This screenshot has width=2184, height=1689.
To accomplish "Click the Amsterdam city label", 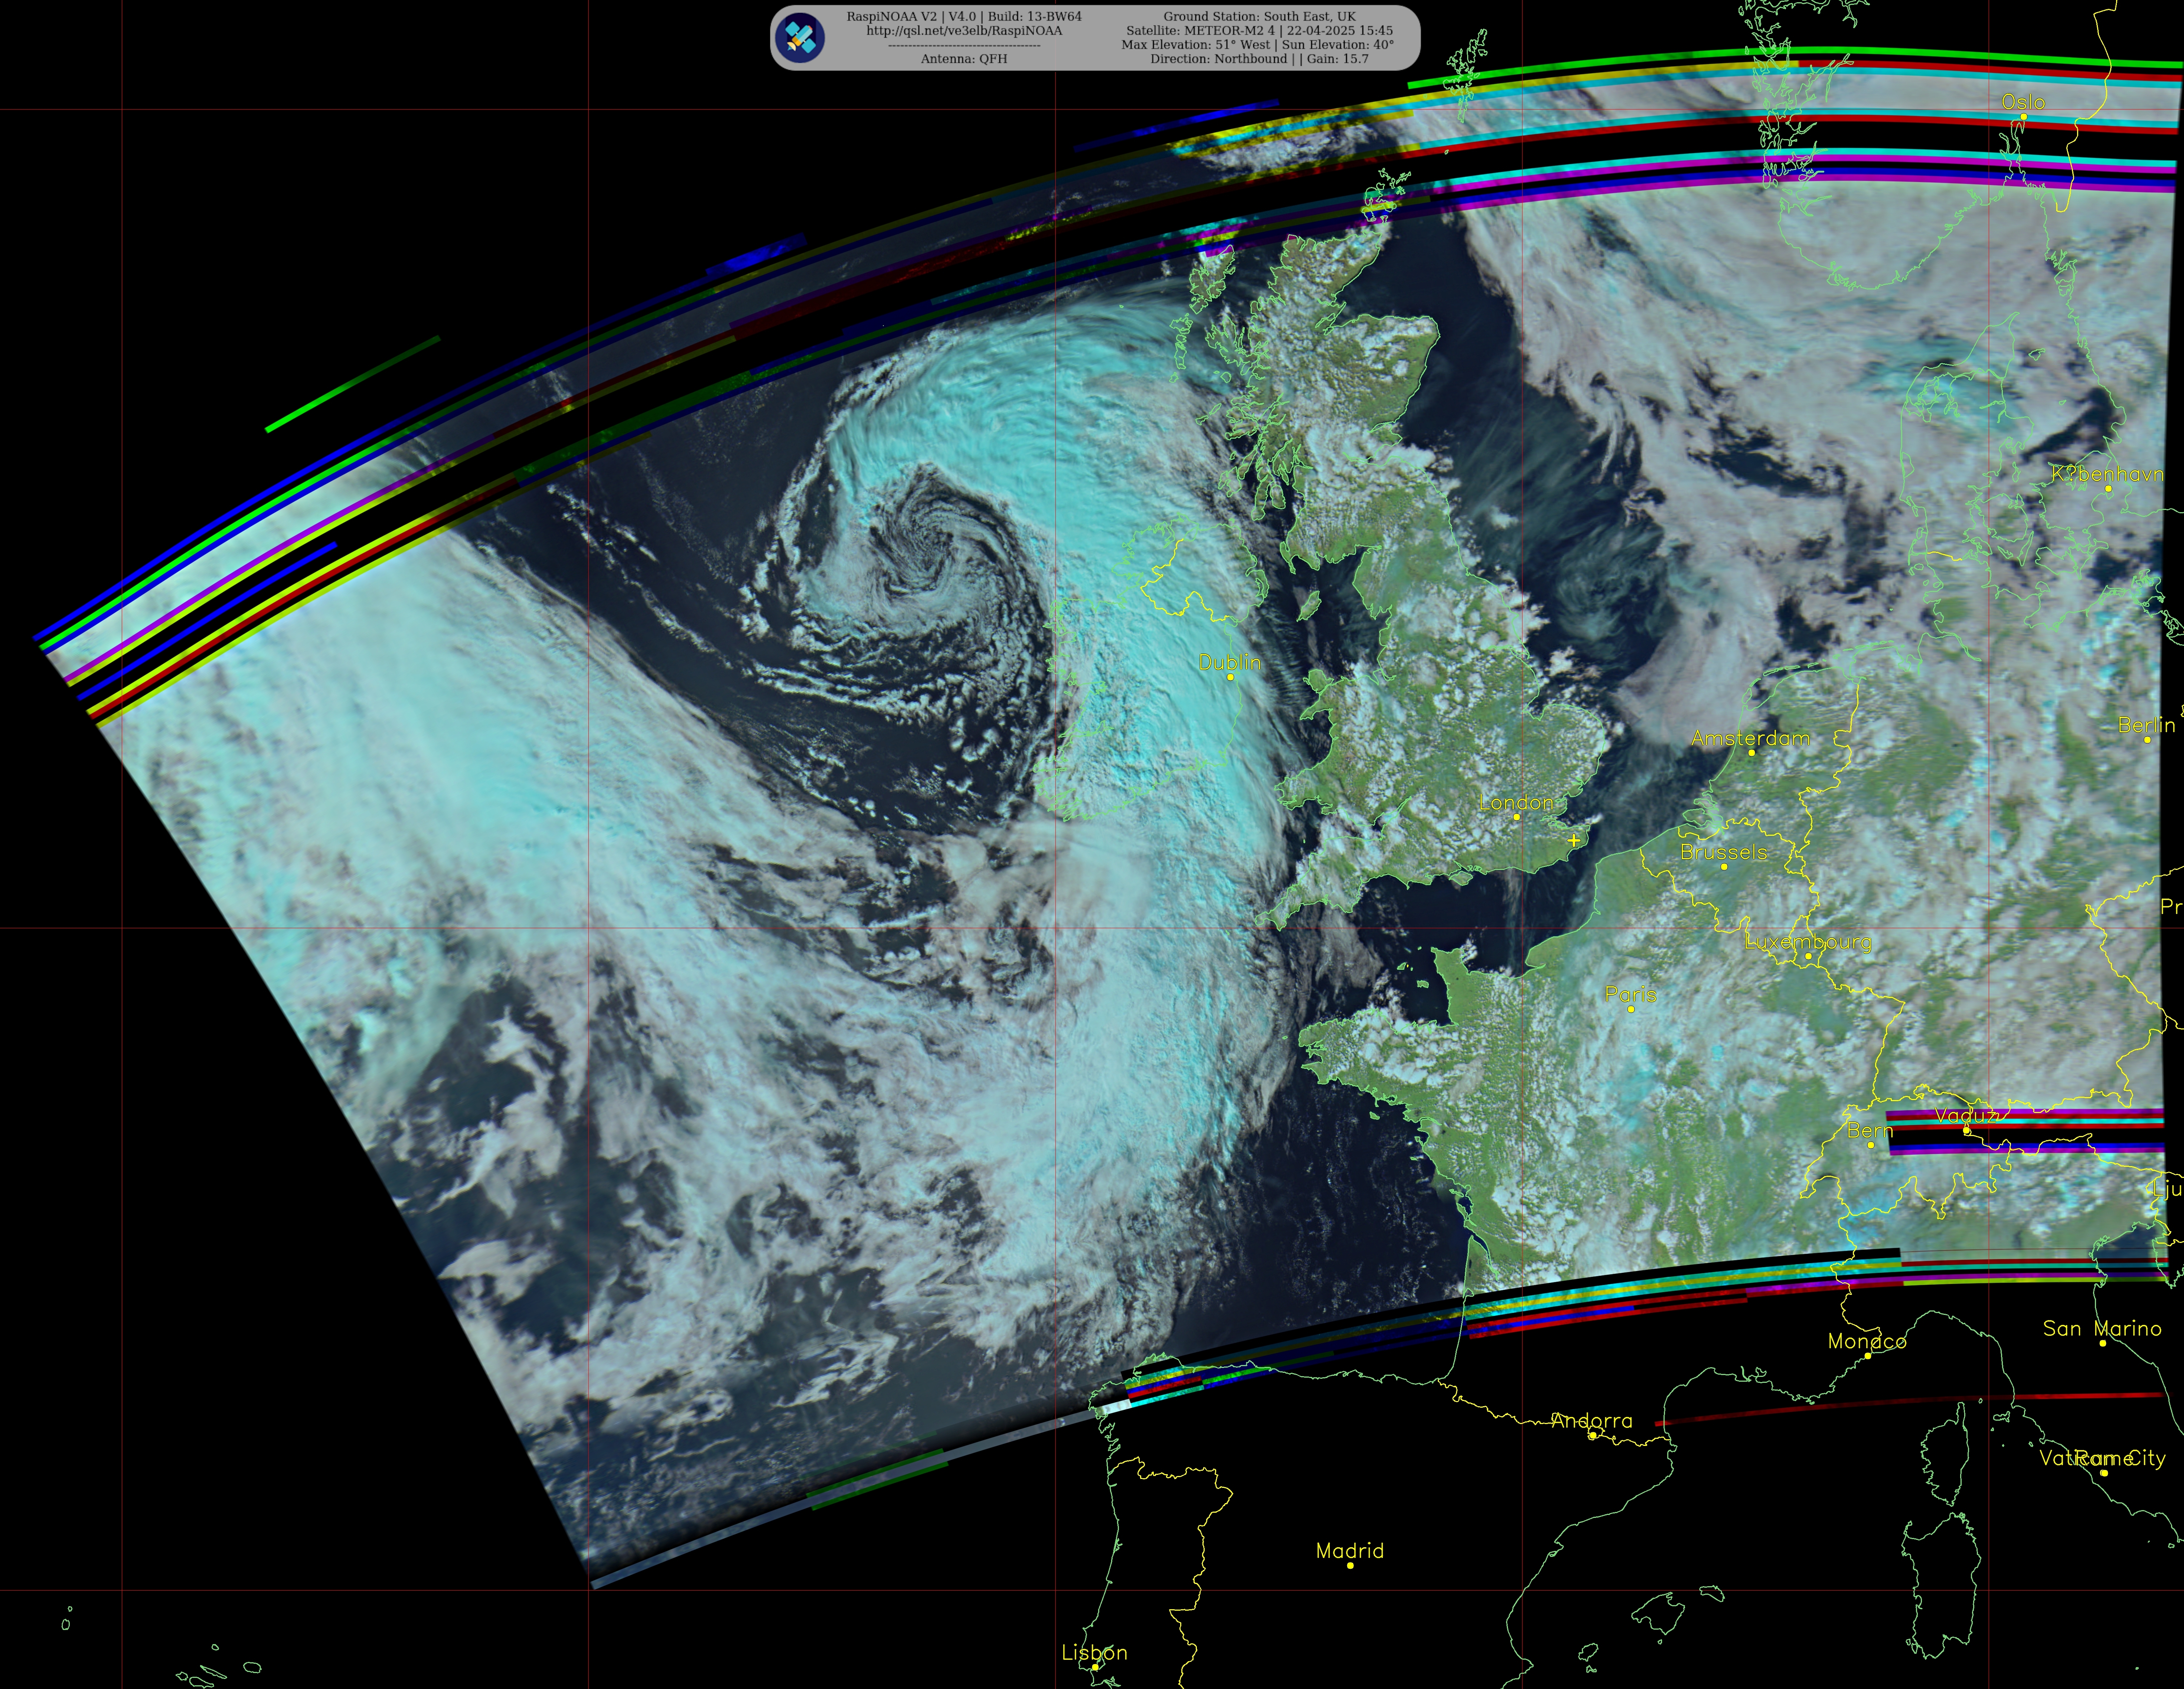I will 1751,739.
